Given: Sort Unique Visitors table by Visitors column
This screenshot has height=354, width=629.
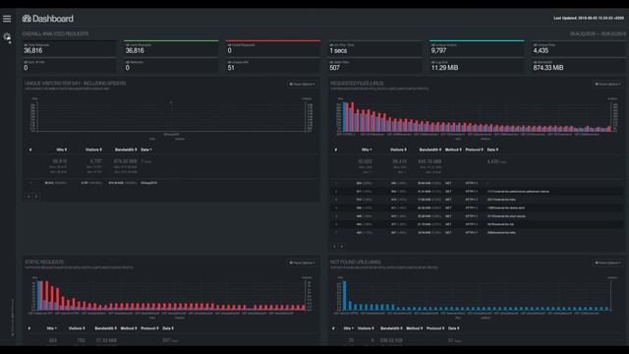Looking at the screenshot, I should point(93,149).
